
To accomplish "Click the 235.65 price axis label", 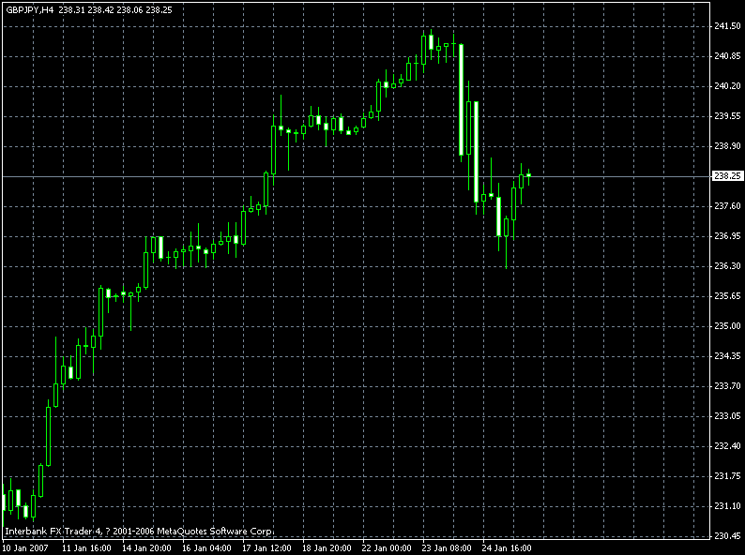I will click(x=727, y=296).
